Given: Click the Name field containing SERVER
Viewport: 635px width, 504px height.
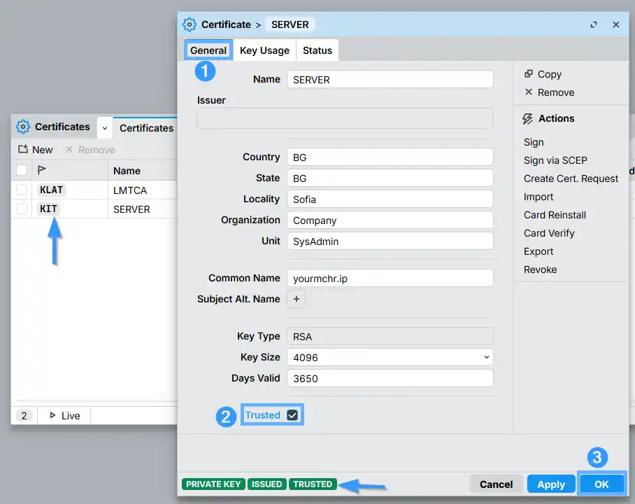Looking at the screenshot, I should point(390,80).
